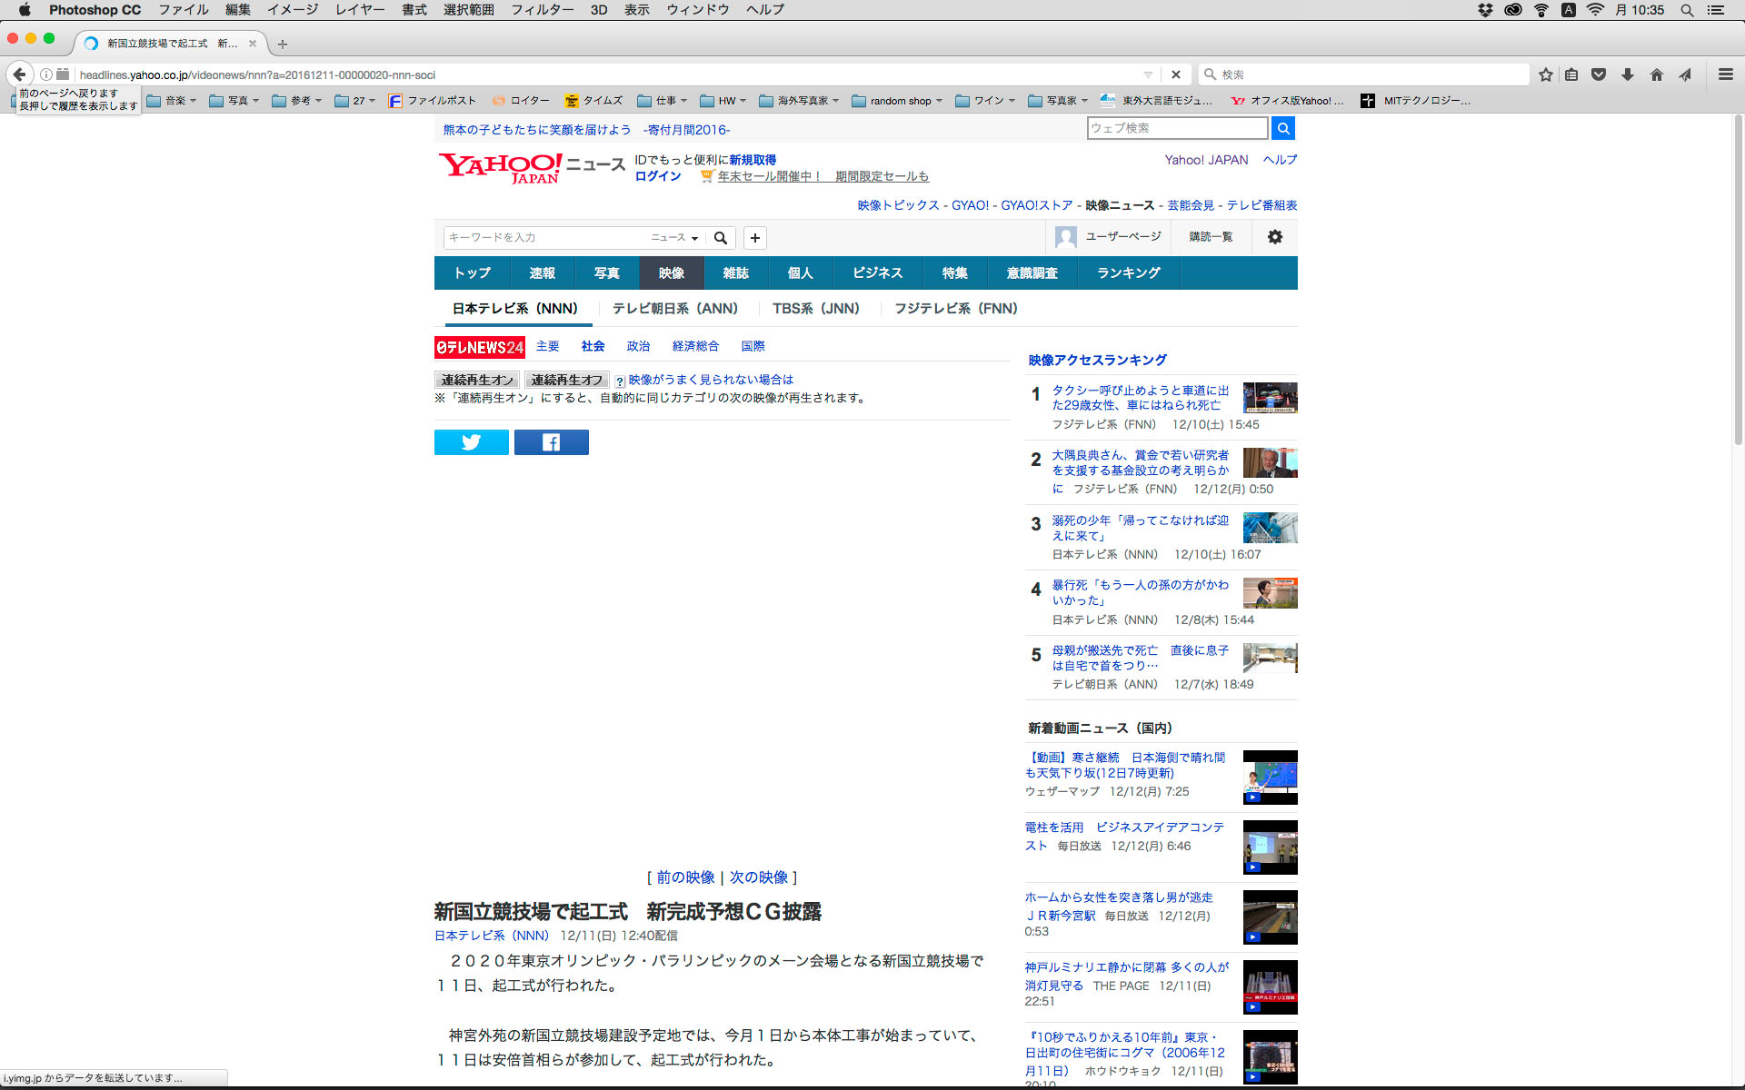
Task: Open the Pocket save icon
Action: click(x=1599, y=74)
